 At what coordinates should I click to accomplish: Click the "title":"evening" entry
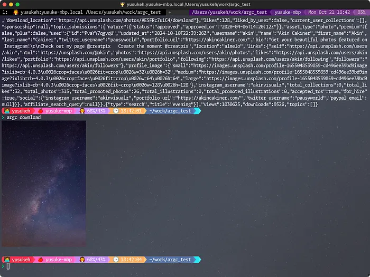pos(174,104)
